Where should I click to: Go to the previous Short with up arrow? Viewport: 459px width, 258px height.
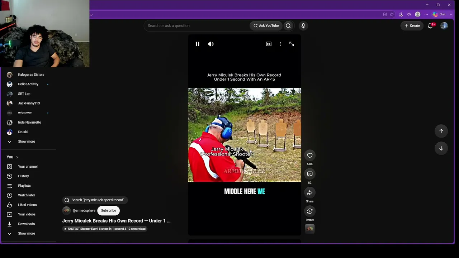[441, 131]
